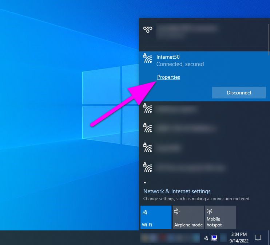The image size is (270, 245).
Task: Click the 'Connected, secured' status text
Action: (x=180, y=64)
